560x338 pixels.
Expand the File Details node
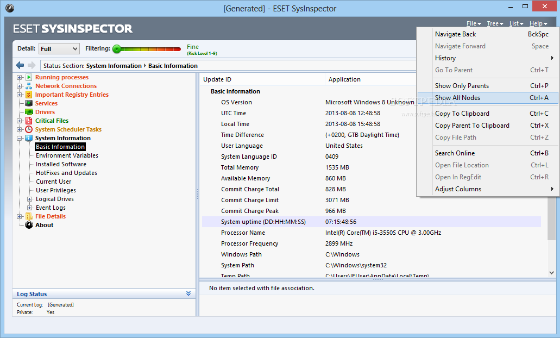[20, 216]
